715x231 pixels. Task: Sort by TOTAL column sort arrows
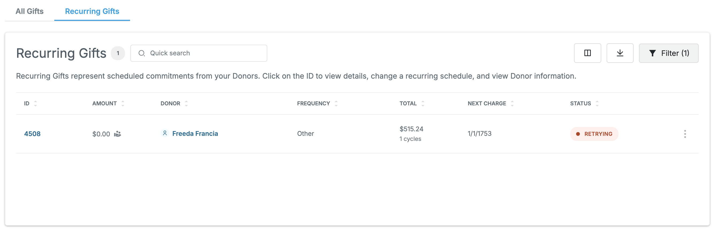[423, 103]
